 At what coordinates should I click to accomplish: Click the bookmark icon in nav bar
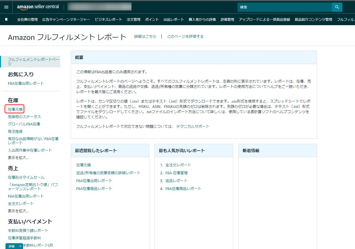click(6, 19)
